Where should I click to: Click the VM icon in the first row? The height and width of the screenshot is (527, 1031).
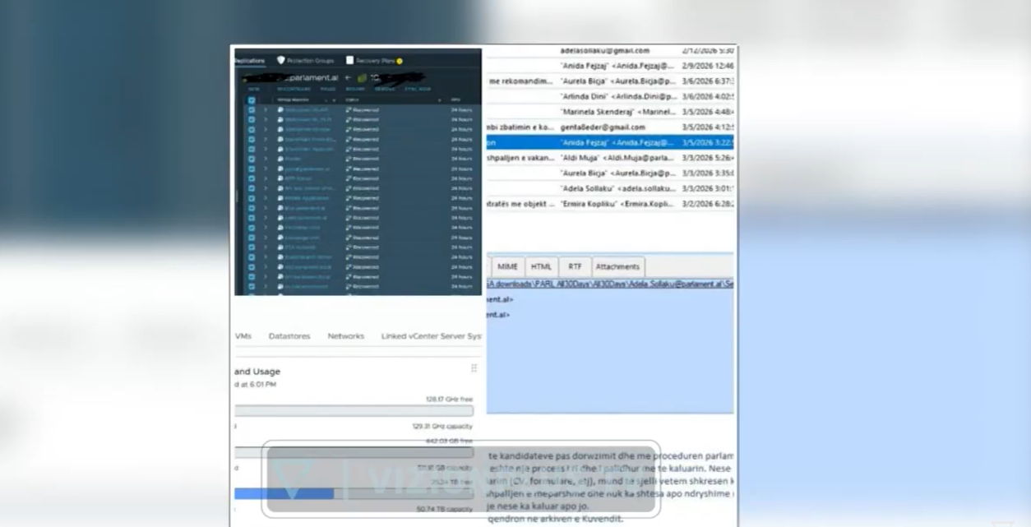(280, 109)
